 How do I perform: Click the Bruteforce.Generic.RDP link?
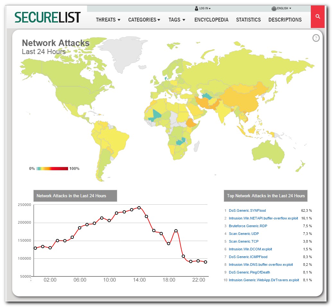coord(248,226)
